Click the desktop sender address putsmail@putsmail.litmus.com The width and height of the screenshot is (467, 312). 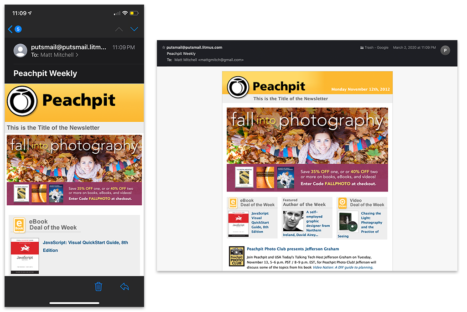click(194, 47)
